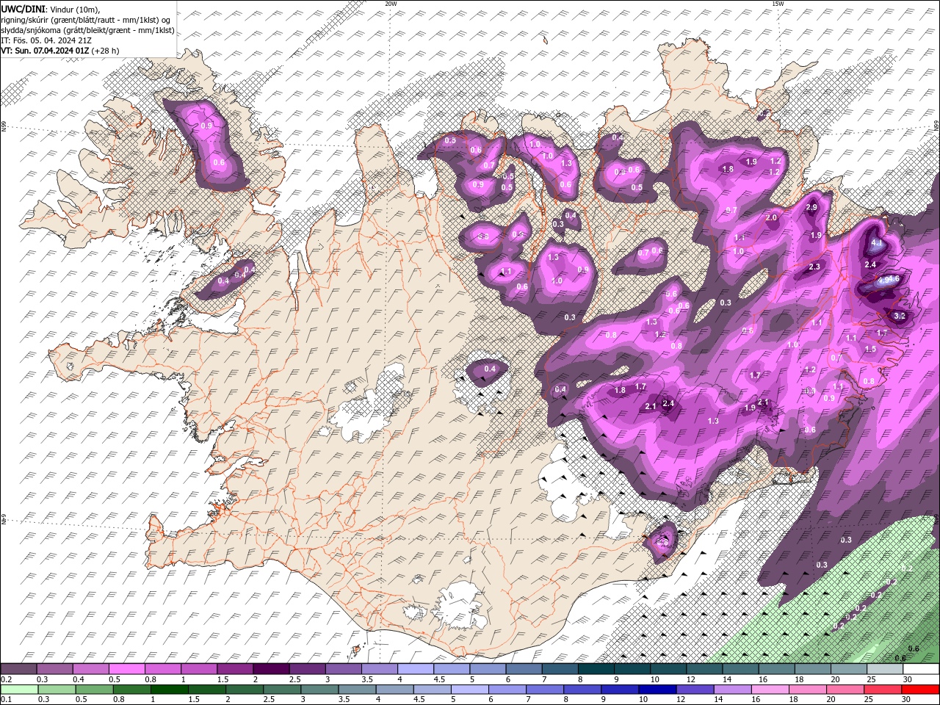The width and height of the screenshot is (940, 705).
Task: Select the deep blue swatch between 10 and 12, lower scale
Action: [657, 689]
